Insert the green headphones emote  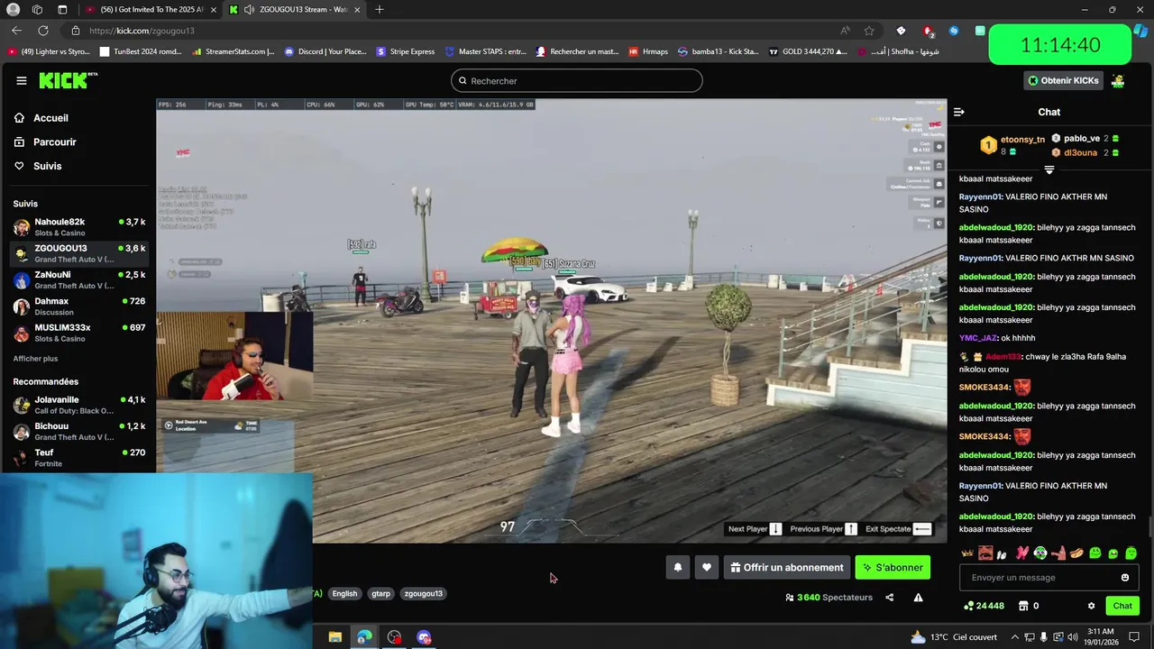pos(1040,553)
